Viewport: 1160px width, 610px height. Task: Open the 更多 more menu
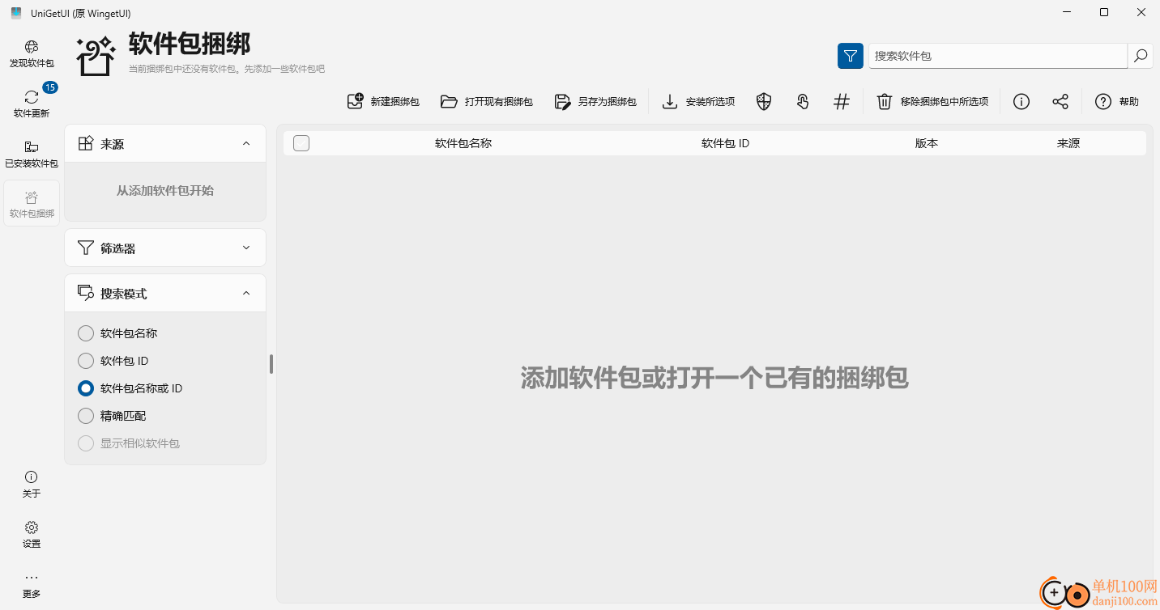(32, 584)
